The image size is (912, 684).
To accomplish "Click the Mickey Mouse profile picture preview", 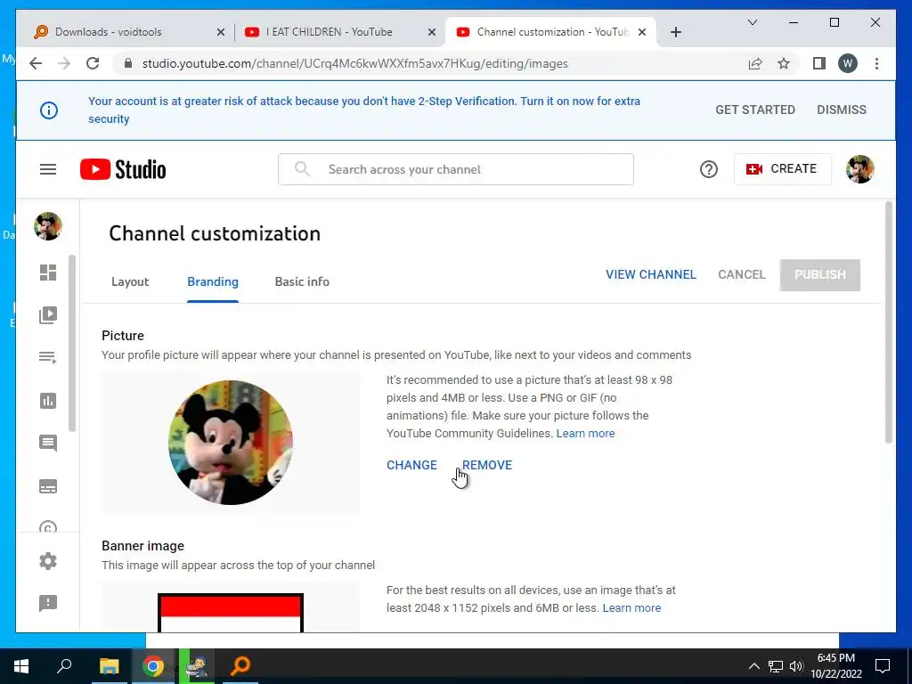I will pos(231,443).
